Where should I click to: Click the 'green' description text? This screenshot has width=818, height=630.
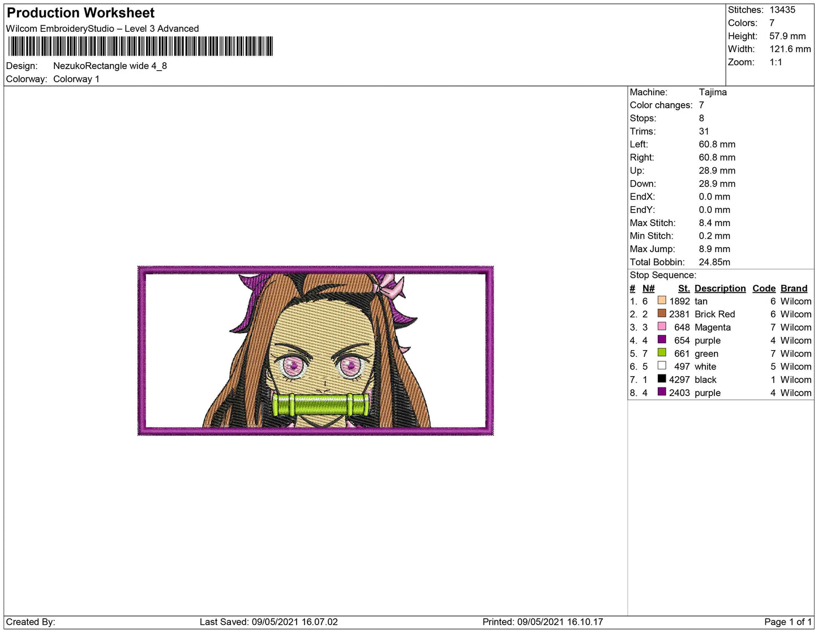pos(706,354)
